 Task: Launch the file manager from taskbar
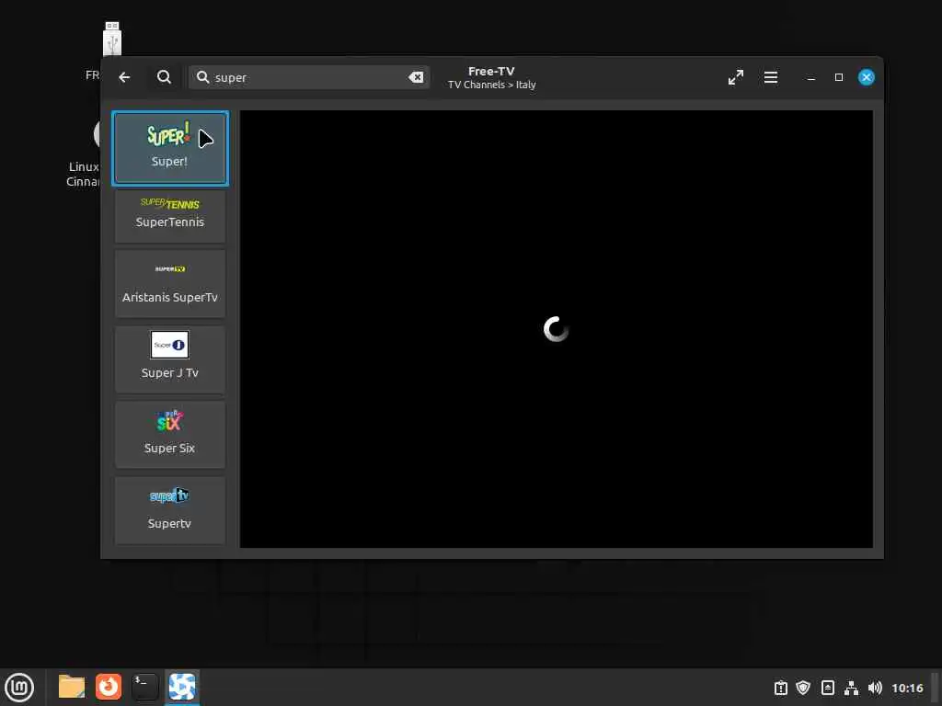tap(72, 687)
